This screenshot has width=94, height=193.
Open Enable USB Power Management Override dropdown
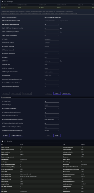pos(52,28)
